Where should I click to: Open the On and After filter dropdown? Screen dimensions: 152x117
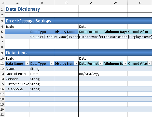coord(149,63)
